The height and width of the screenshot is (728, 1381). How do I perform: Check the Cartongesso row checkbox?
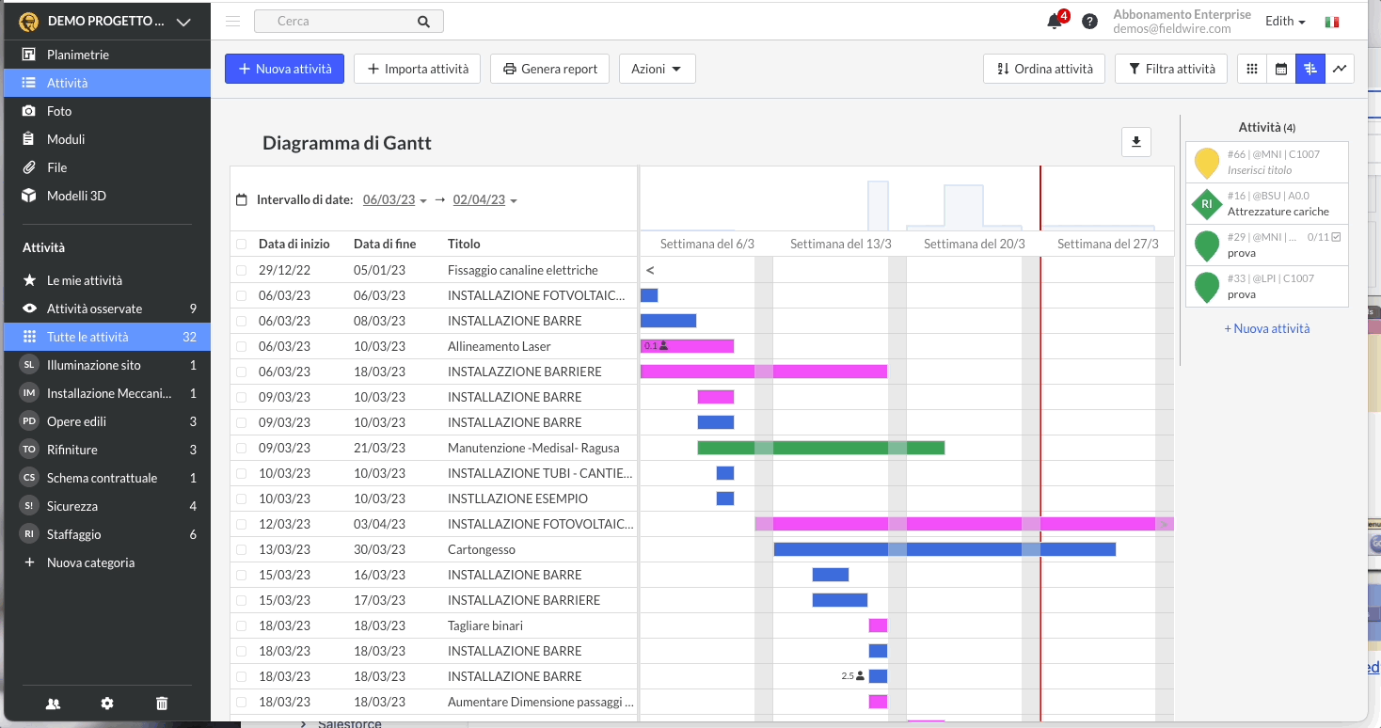tap(242, 549)
